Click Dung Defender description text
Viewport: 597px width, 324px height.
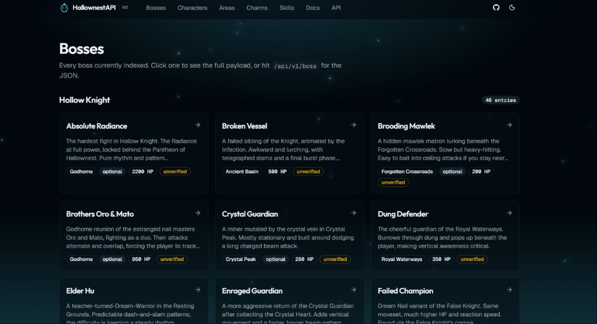coord(443,238)
